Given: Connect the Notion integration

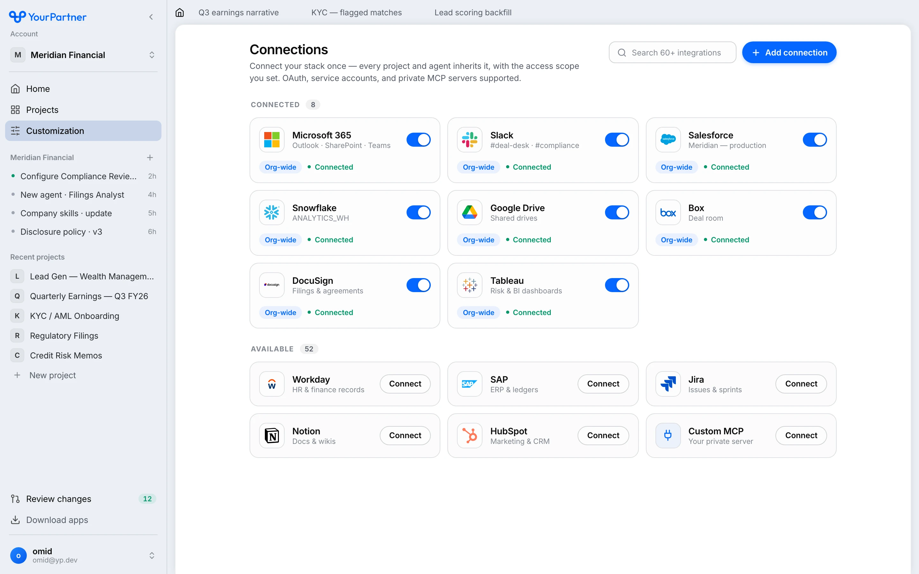Looking at the screenshot, I should click(x=405, y=435).
